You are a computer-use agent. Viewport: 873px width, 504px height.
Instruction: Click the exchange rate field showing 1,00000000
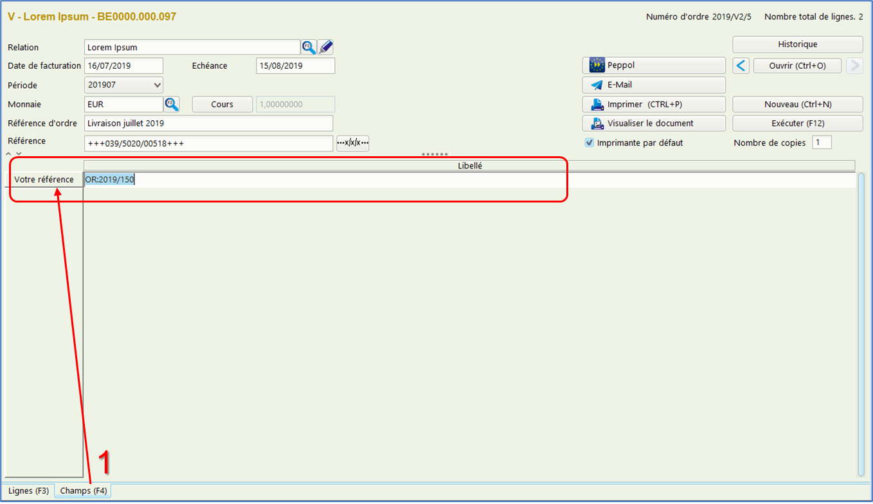296,104
